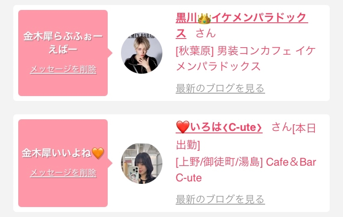Click the ス continuation of 黒川 name
343x217 pixels.
pyautogui.click(x=181, y=34)
